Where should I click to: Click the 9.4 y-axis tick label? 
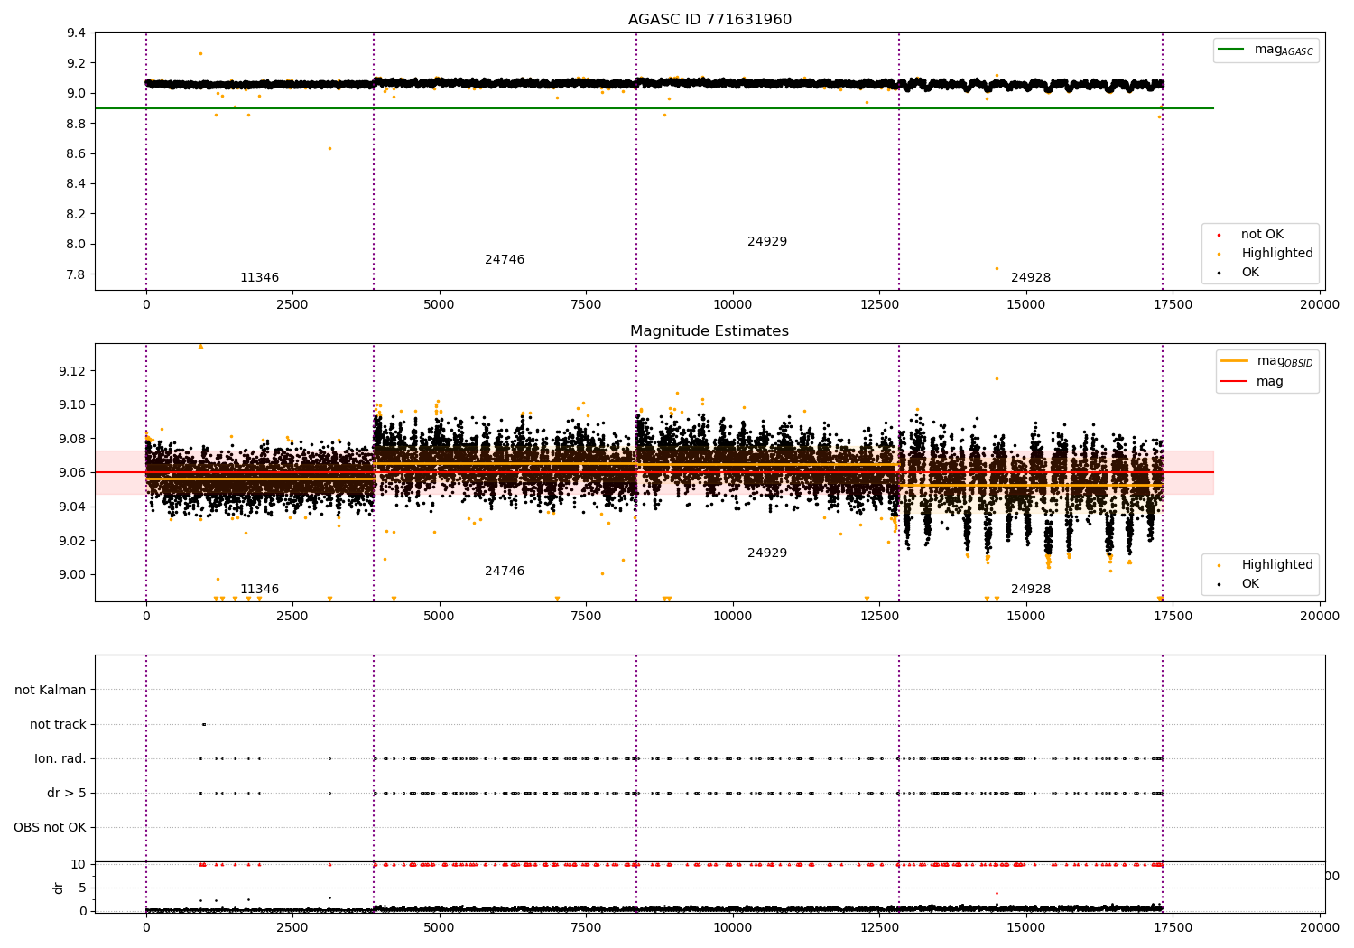(76, 33)
